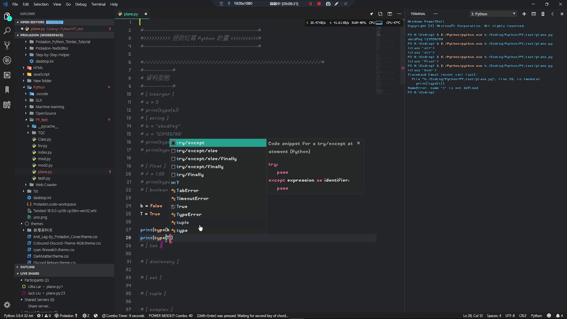
Task: Open the terminal selector dropdown '3: Python'
Action: 493,14
